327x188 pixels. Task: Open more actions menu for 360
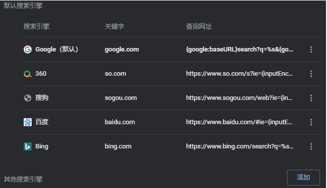(311, 74)
